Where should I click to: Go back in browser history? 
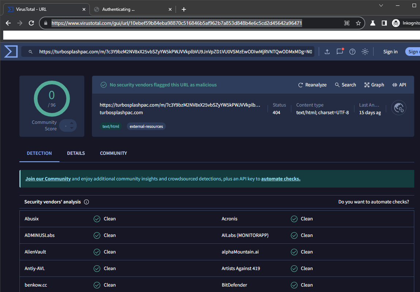[8, 23]
